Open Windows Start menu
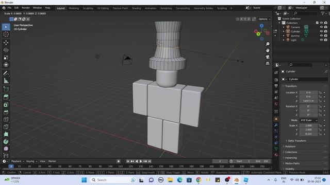The width and height of the screenshot is (330, 185). [84, 180]
